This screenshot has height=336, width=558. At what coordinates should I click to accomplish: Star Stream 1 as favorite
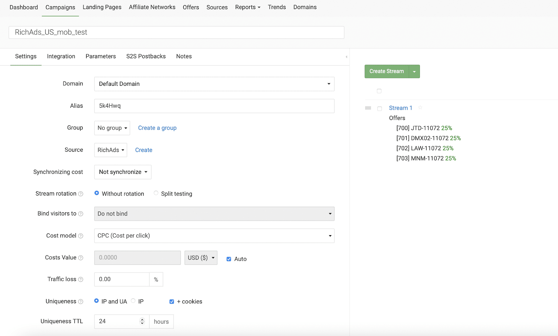420,108
